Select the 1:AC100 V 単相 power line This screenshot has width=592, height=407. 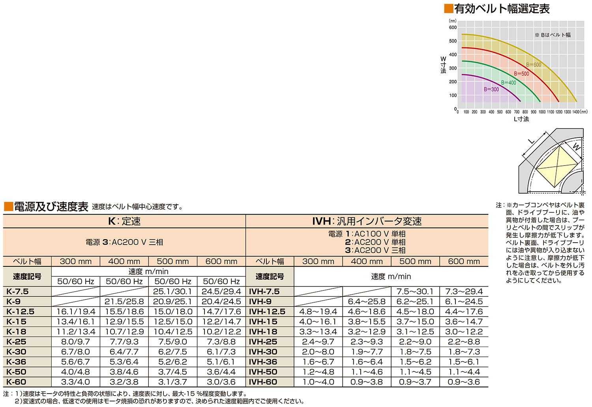click(375, 234)
